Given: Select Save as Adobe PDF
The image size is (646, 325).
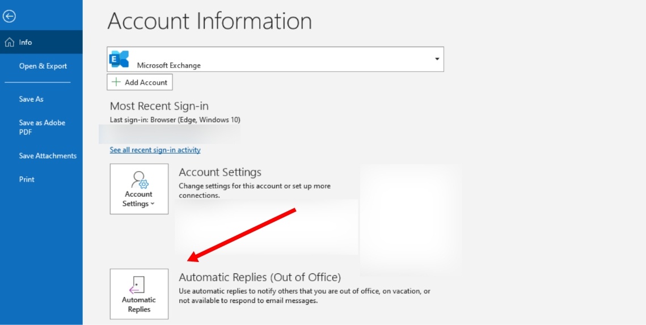Looking at the screenshot, I should click(42, 128).
